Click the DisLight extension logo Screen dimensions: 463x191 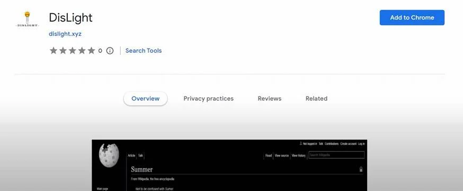click(x=27, y=19)
